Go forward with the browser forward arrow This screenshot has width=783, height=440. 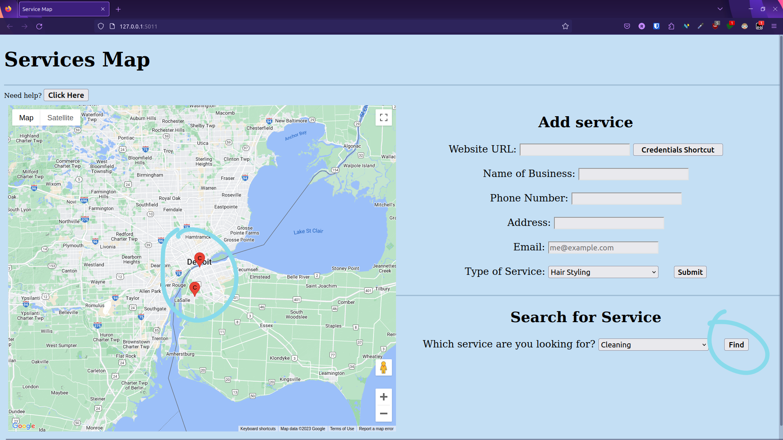(24, 26)
